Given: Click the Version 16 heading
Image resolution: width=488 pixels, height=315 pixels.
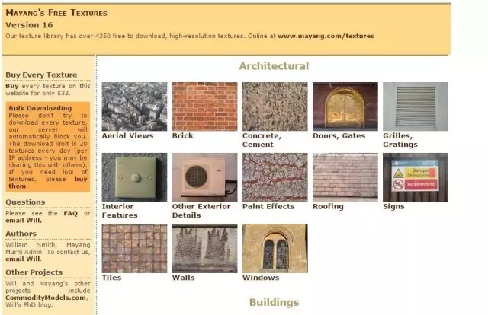Looking at the screenshot, I should [x=29, y=25].
